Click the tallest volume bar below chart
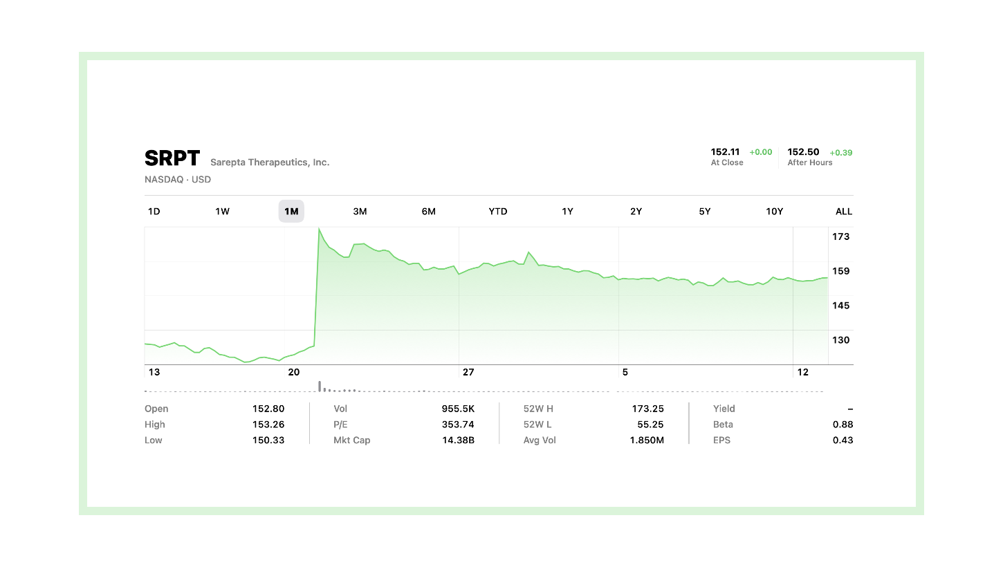 pyautogui.click(x=319, y=386)
